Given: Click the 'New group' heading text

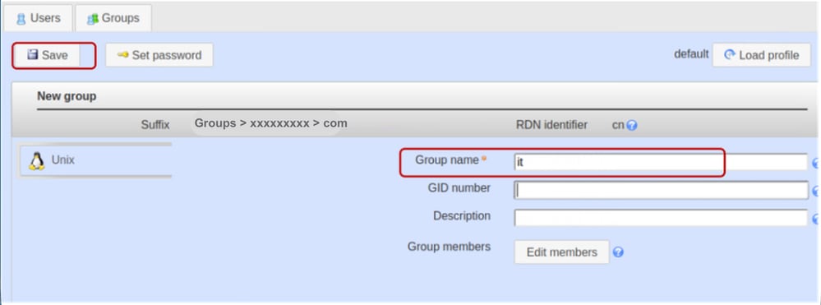Looking at the screenshot, I should click(x=67, y=96).
